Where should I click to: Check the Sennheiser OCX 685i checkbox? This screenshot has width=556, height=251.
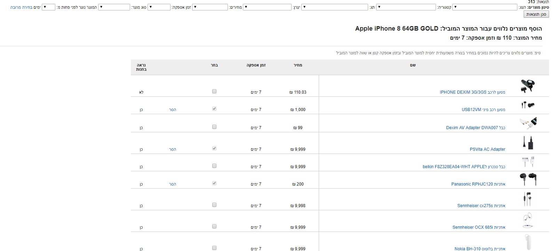214,226
